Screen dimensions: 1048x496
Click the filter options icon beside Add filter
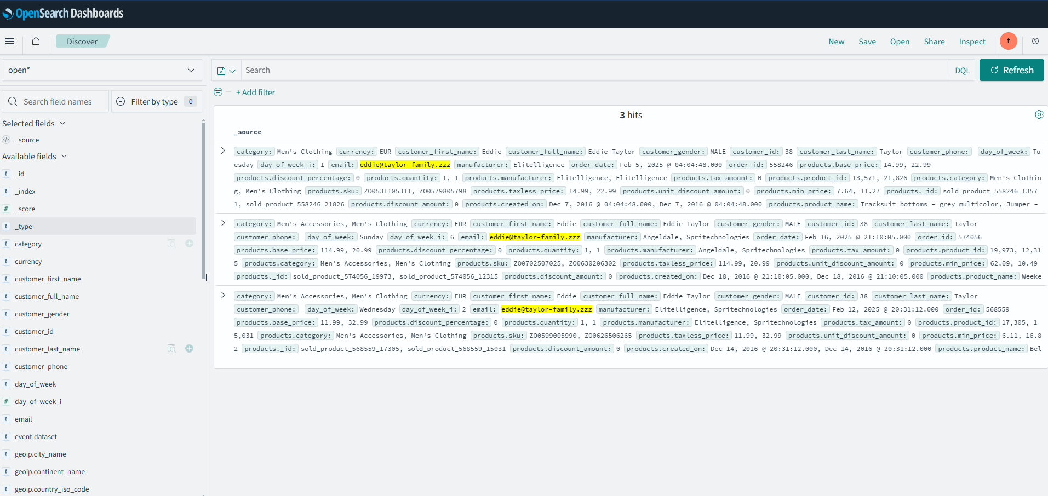tap(218, 93)
